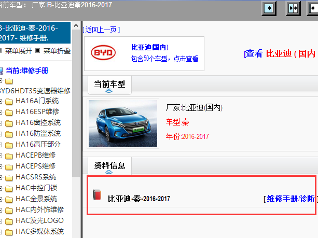Open HACEPS维修 tree item label
The image size is (318, 238).
pyautogui.click(x=35, y=166)
